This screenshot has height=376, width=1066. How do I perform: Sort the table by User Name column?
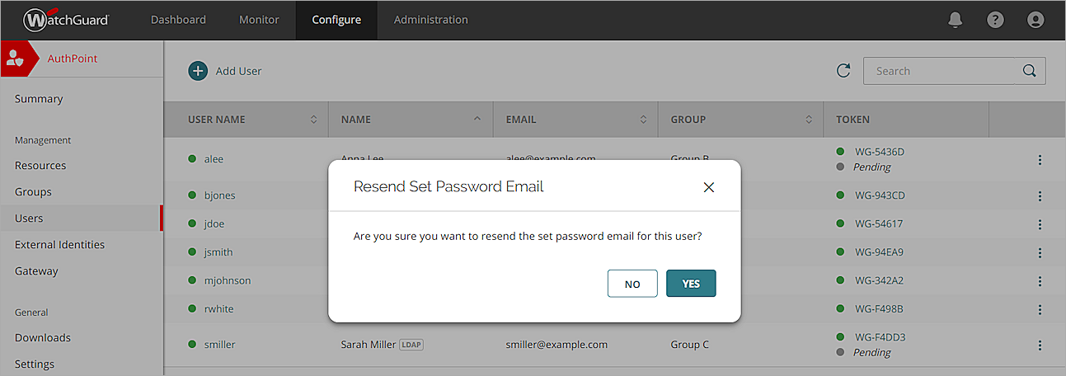313,120
